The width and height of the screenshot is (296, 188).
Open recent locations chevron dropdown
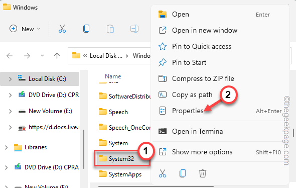(x=42, y=56)
